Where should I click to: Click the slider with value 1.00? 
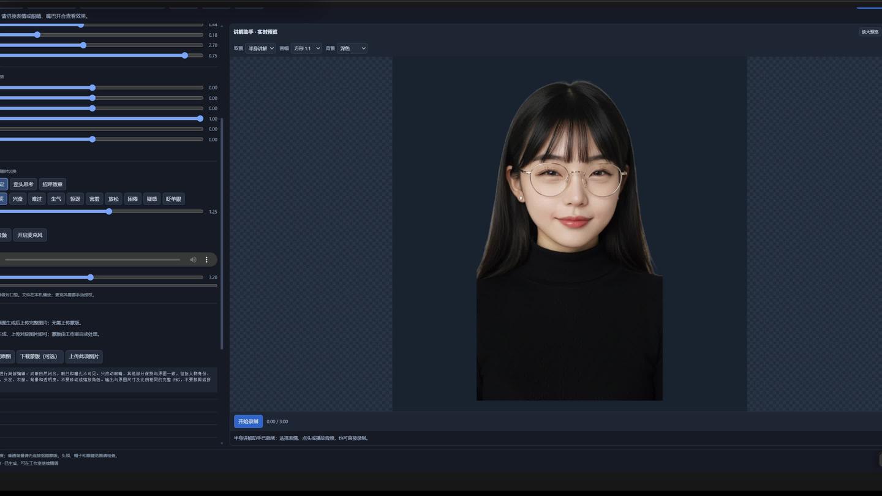pos(101,119)
